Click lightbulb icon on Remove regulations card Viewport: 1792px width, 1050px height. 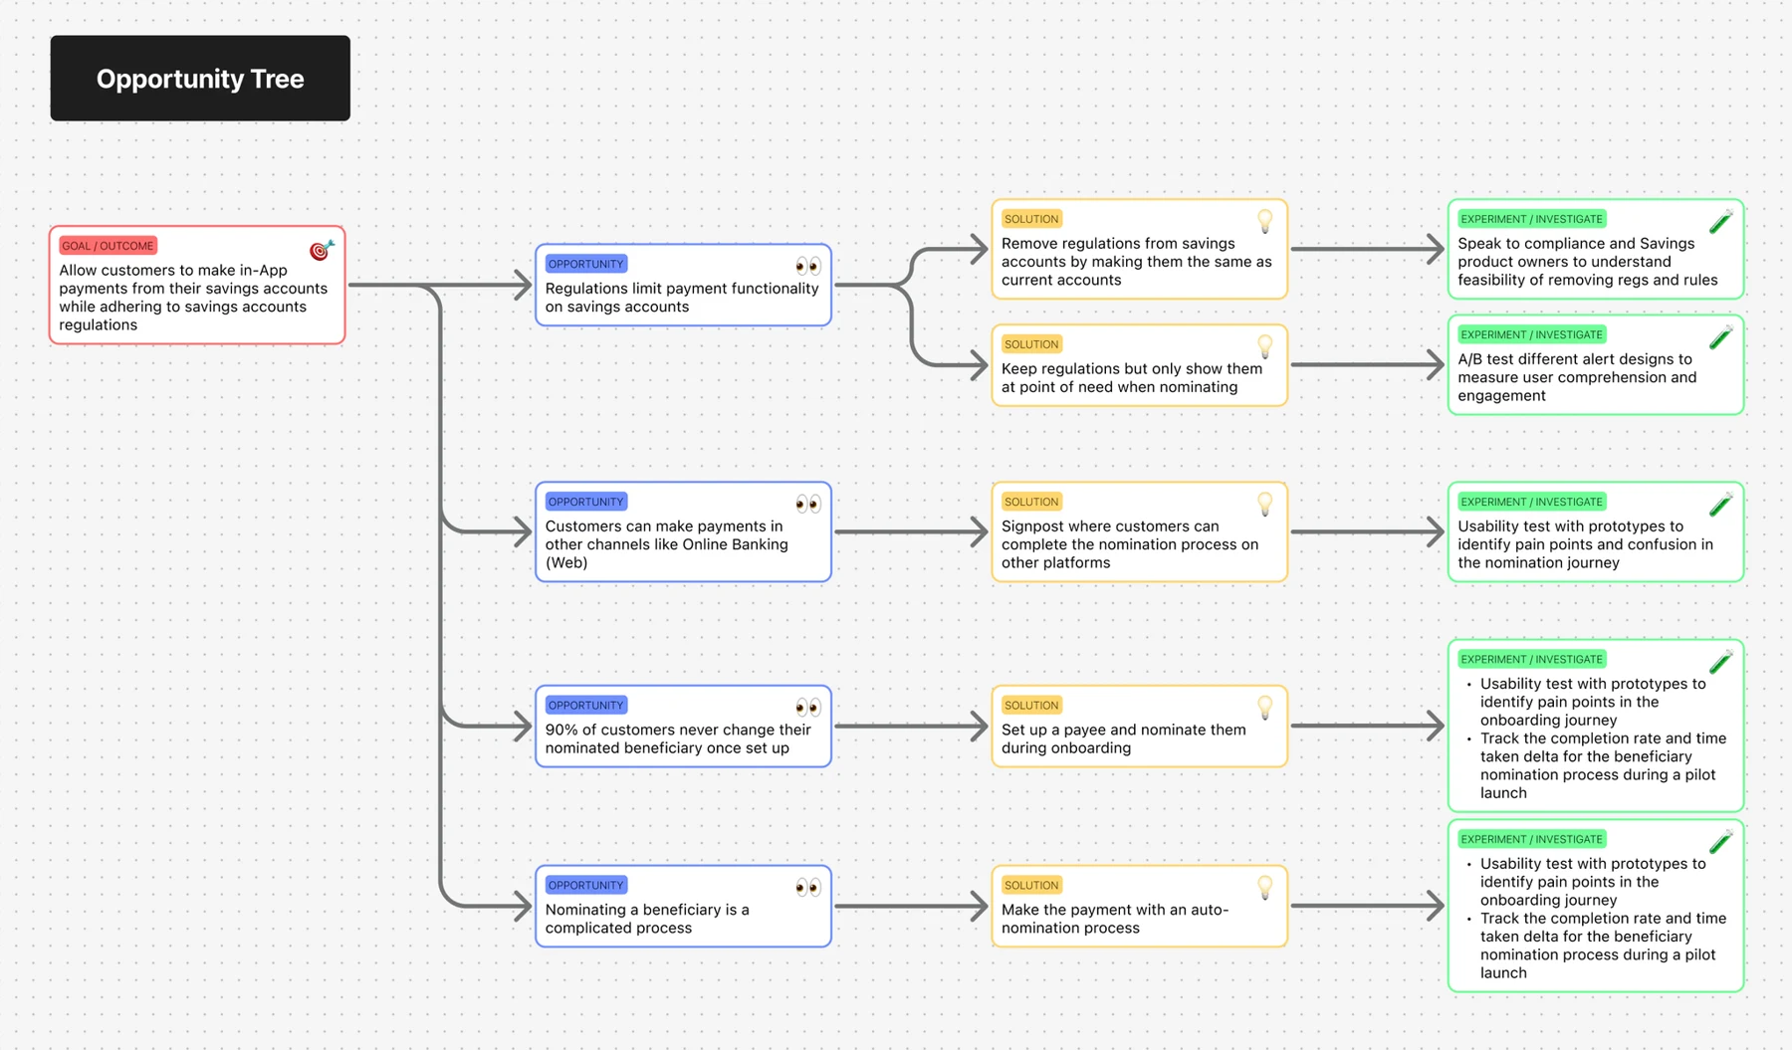1265,221
